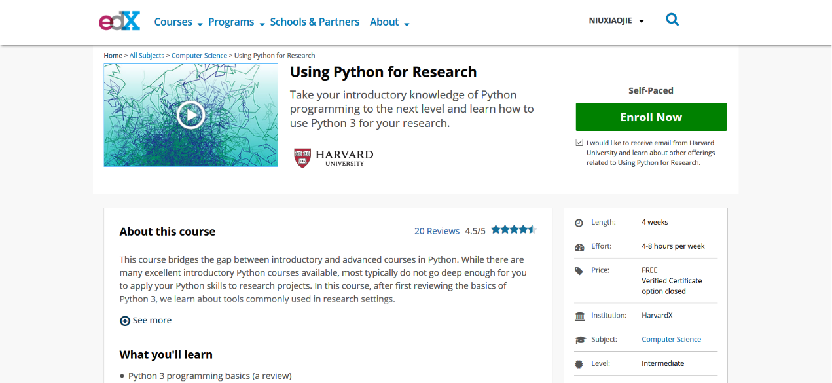Image resolution: width=832 pixels, height=383 pixels.
Task: Click the 4 weeks length value
Action: click(x=655, y=222)
